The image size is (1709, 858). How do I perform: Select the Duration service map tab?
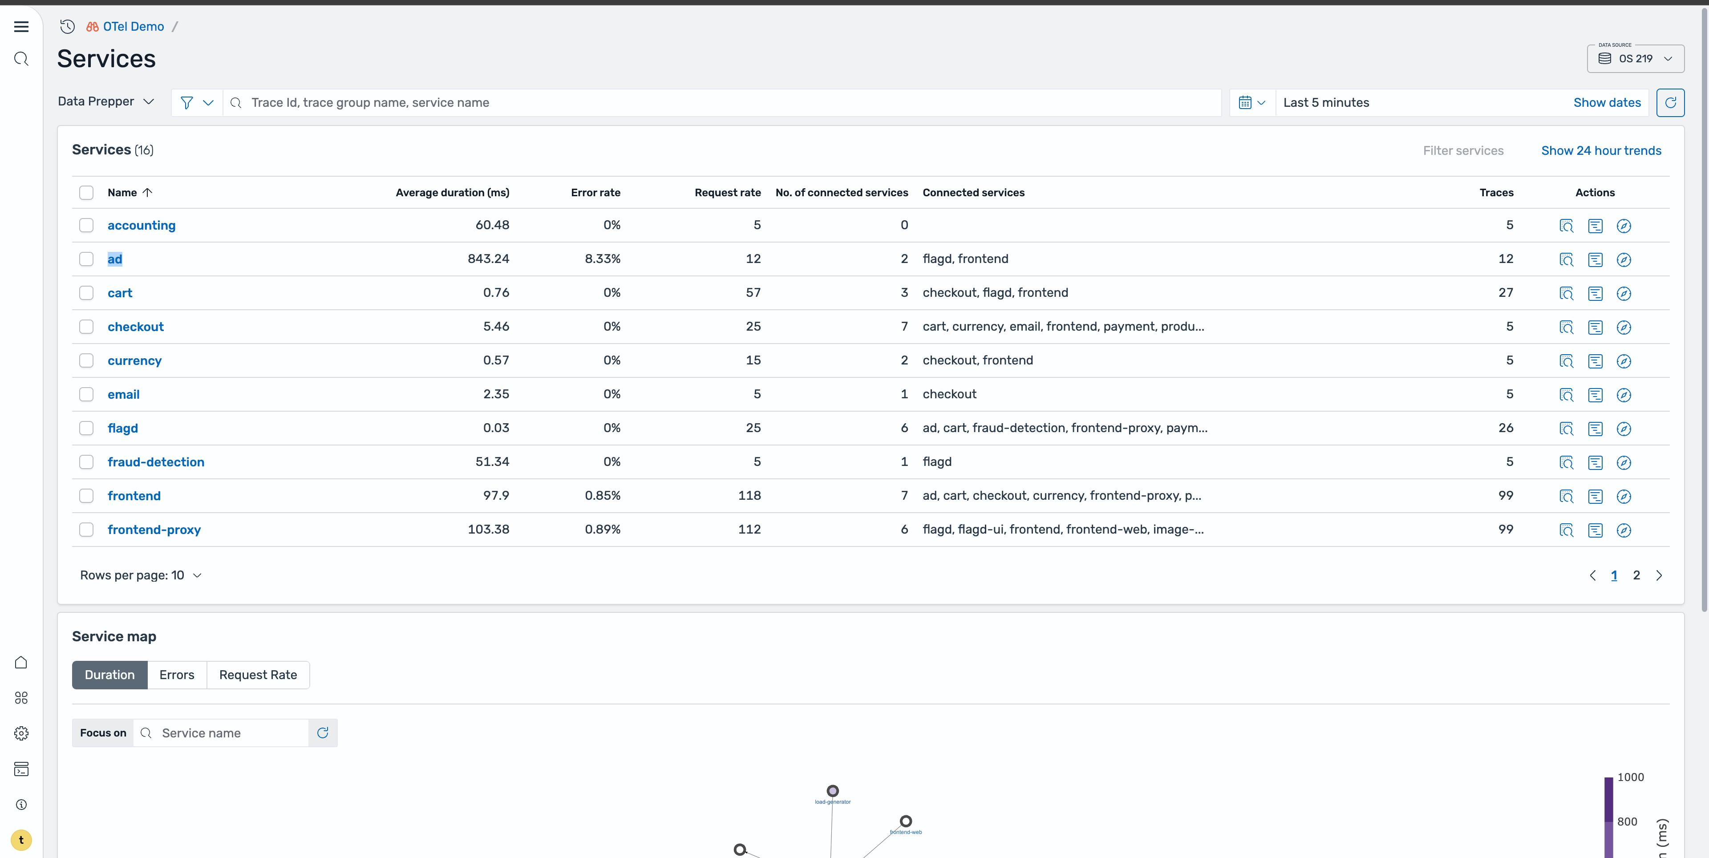click(109, 675)
